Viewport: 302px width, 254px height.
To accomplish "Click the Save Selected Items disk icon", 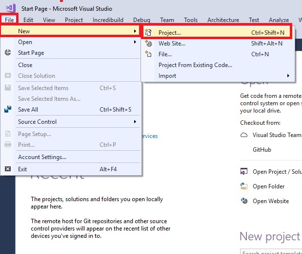I will [8, 88].
